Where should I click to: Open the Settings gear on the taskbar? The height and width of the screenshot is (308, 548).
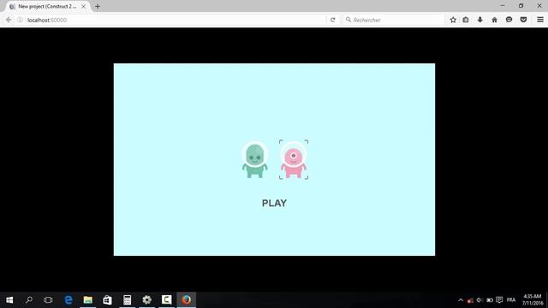click(x=146, y=299)
